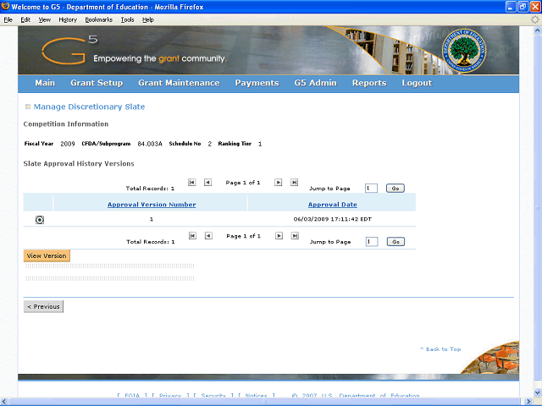Open the History menu
This screenshot has width=542, height=406.
pos(68,19)
